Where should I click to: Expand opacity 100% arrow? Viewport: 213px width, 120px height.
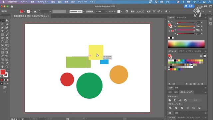(x=106, y=11)
